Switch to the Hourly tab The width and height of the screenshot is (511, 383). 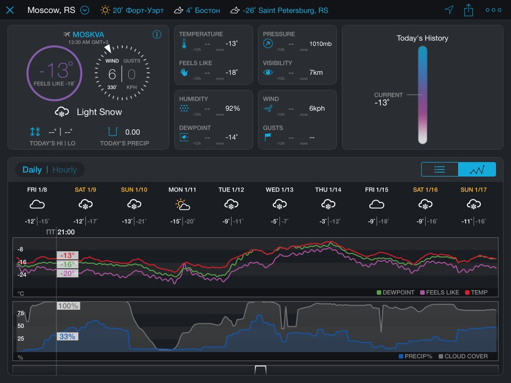pyautogui.click(x=64, y=170)
